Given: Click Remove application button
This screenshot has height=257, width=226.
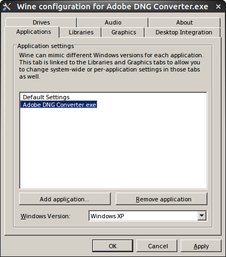Looking at the screenshot, I should click(x=162, y=199).
